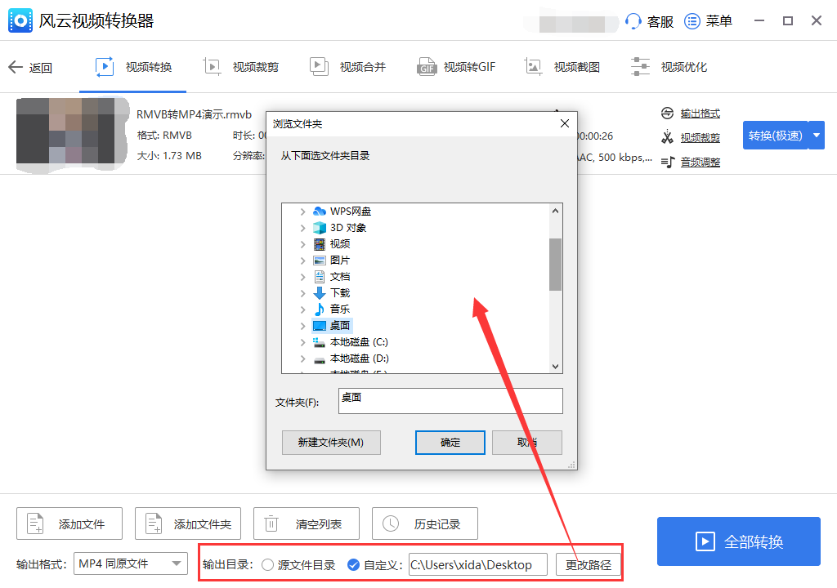
Task: Click the 客服 customer service icon
Action: pyautogui.click(x=633, y=20)
